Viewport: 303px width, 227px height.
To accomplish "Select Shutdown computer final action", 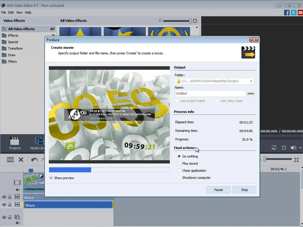I will click(x=179, y=178).
